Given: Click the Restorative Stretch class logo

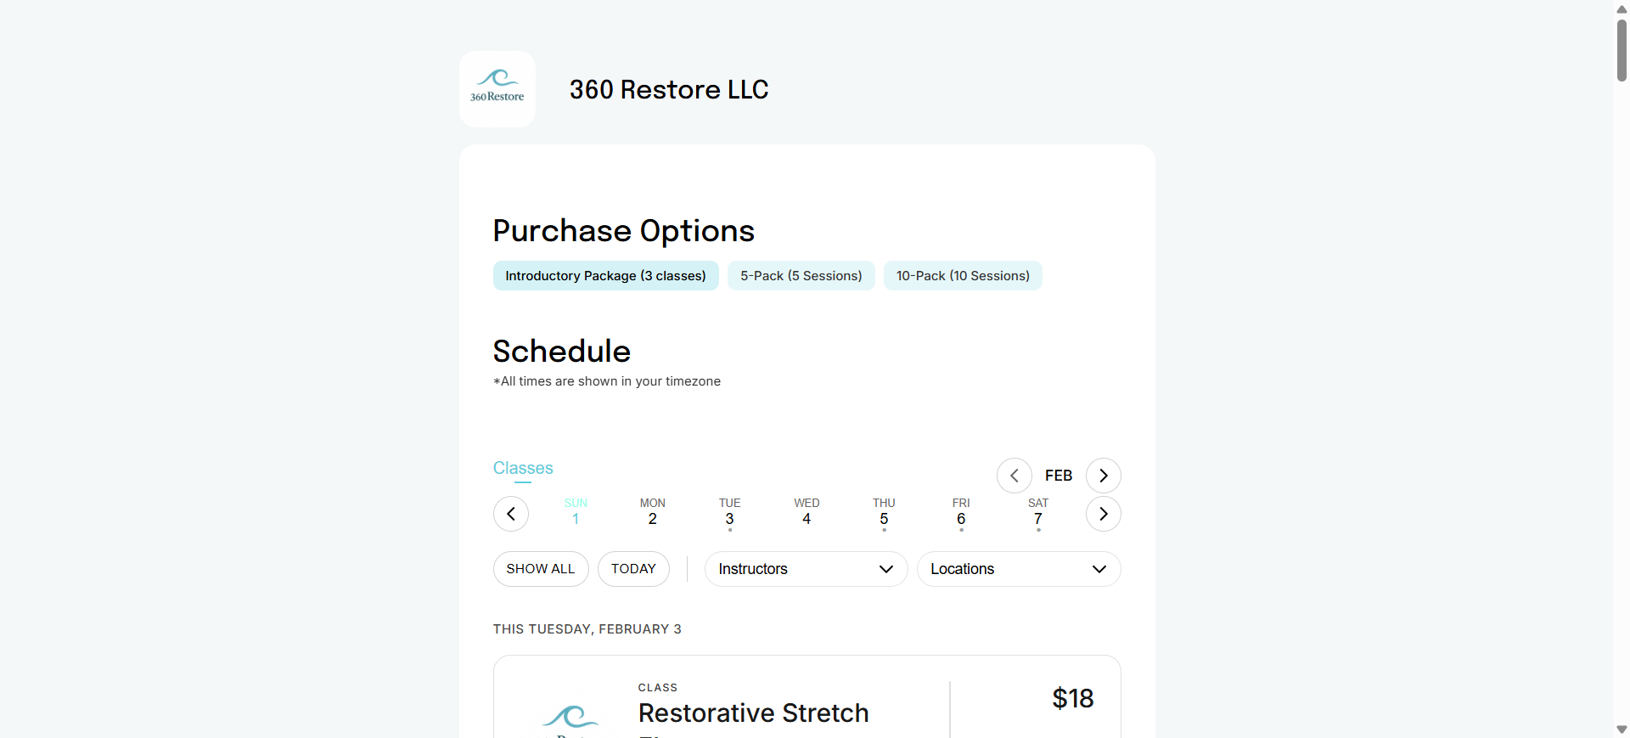Looking at the screenshot, I should click(x=570, y=719).
